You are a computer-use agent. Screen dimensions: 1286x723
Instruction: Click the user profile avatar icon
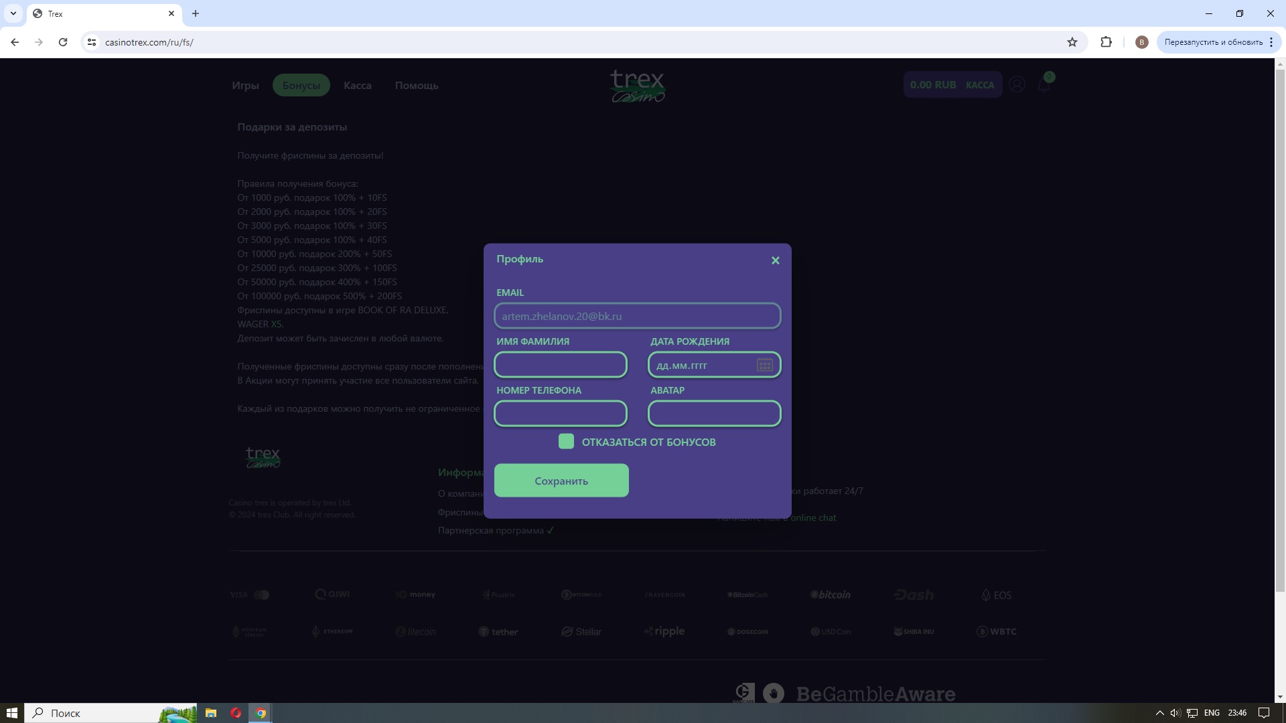click(x=1017, y=84)
